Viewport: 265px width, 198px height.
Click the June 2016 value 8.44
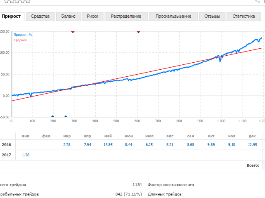tap(128, 145)
